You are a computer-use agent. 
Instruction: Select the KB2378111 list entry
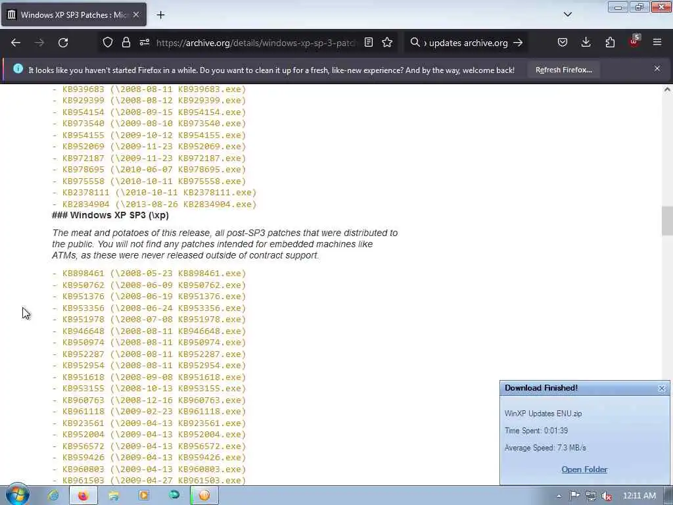point(154,193)
